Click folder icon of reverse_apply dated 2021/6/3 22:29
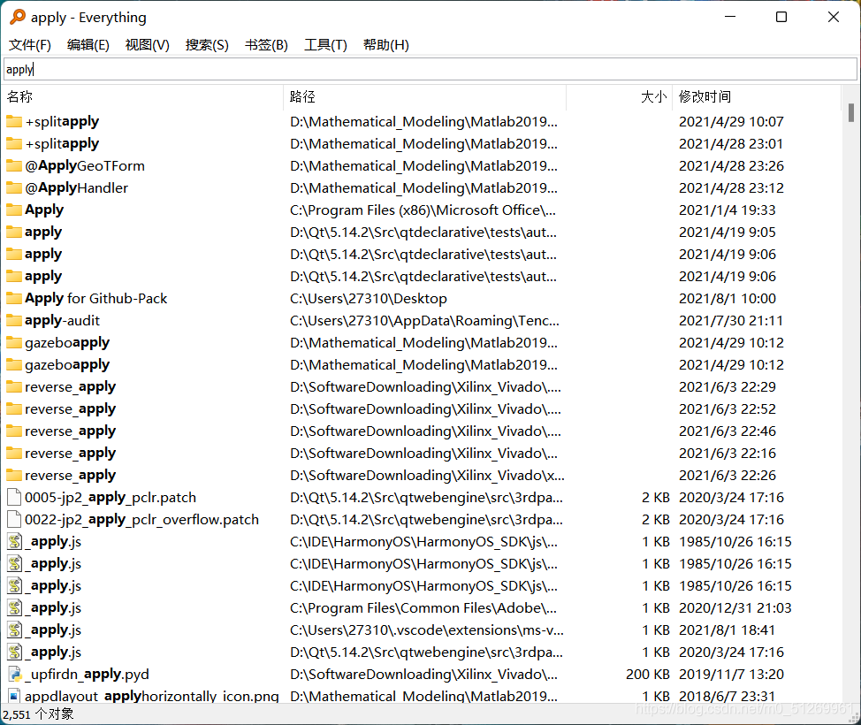The width and height of the screenshot is (861, 725). point(14,386)
